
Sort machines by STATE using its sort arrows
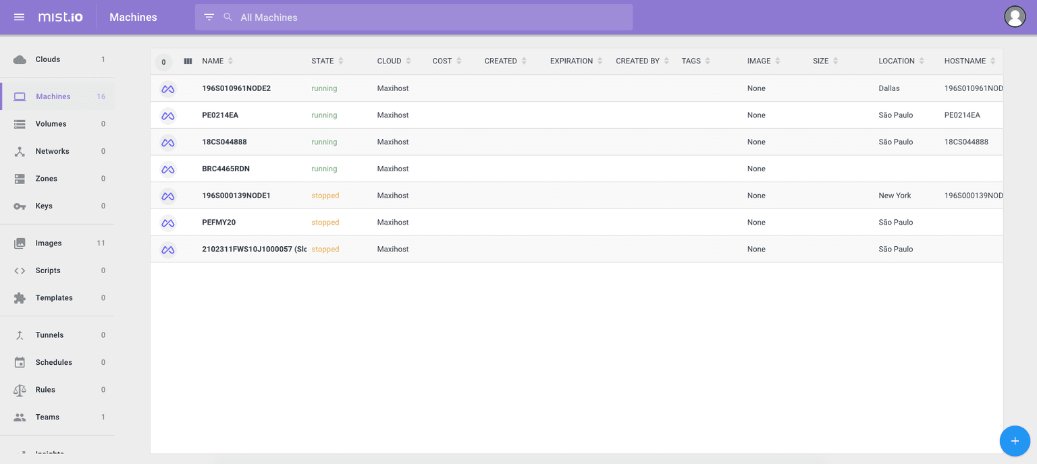pyautogui.click(x=342, y=61)
